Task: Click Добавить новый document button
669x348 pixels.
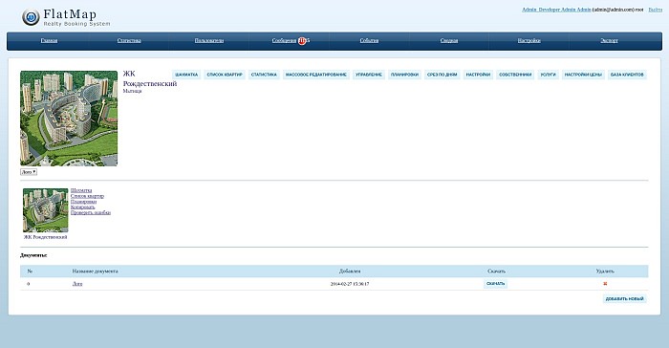Action: pos(625,299)
